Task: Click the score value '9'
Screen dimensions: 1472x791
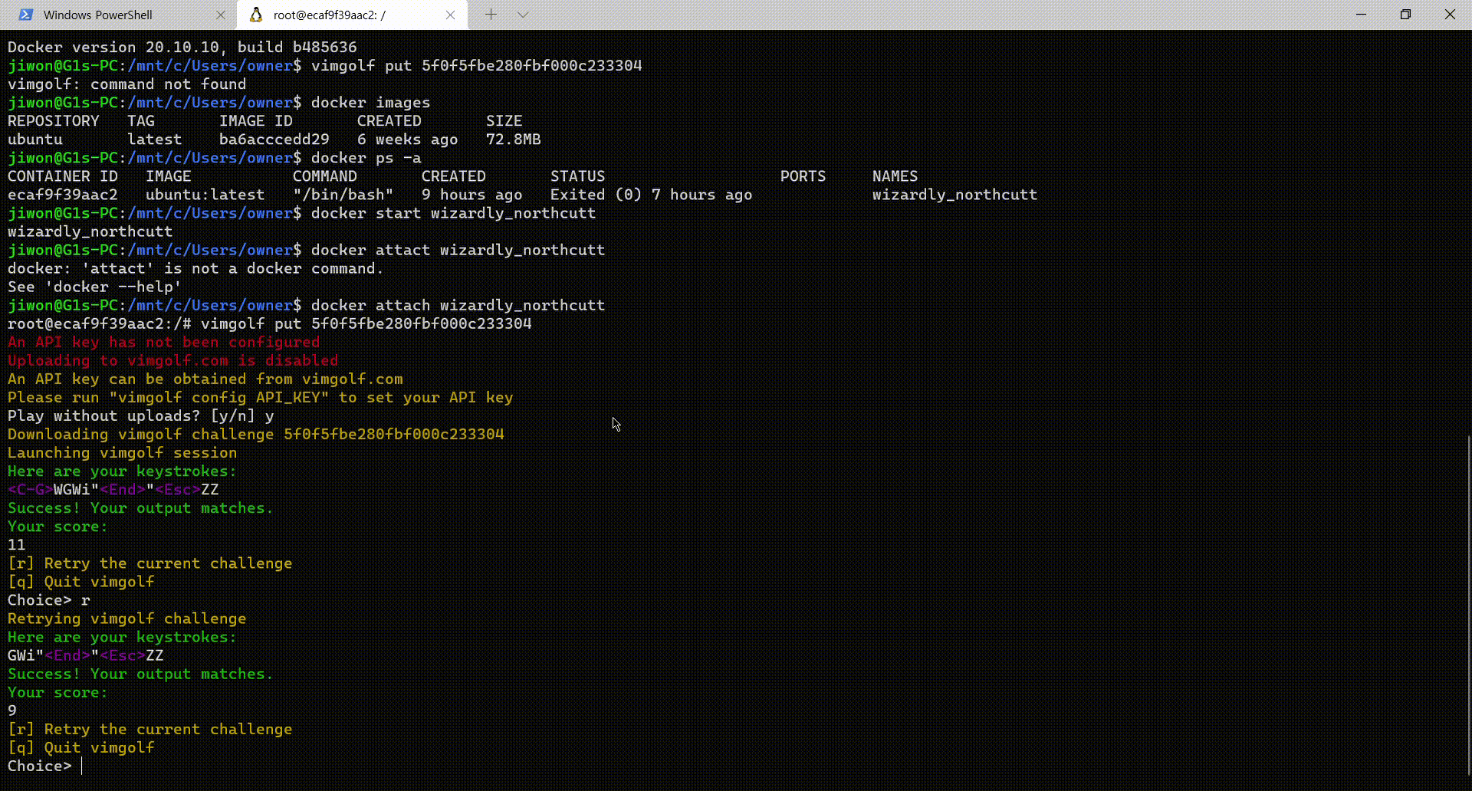Action: [12, 711]
